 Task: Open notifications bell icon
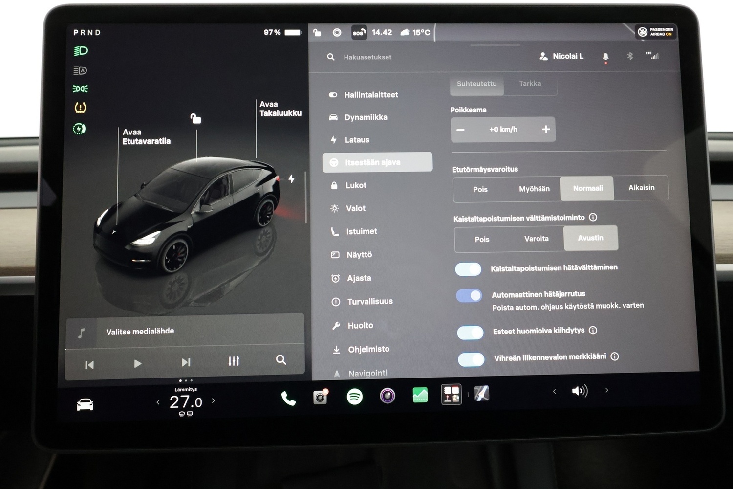point(605,57)
